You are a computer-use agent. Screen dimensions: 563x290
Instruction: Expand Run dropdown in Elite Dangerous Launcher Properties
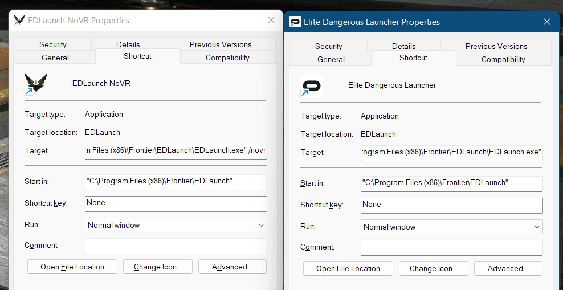click(452, 227)
